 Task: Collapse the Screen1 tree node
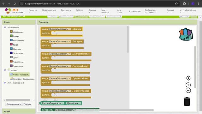[x=5, y=70]
